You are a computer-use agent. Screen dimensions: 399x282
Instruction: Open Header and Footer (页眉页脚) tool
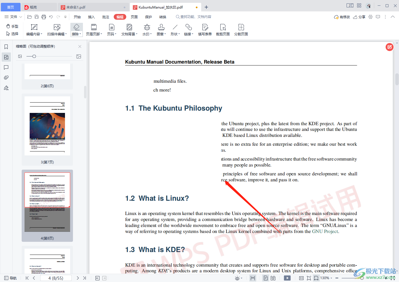pyautogui.click(x=94, y=30)
